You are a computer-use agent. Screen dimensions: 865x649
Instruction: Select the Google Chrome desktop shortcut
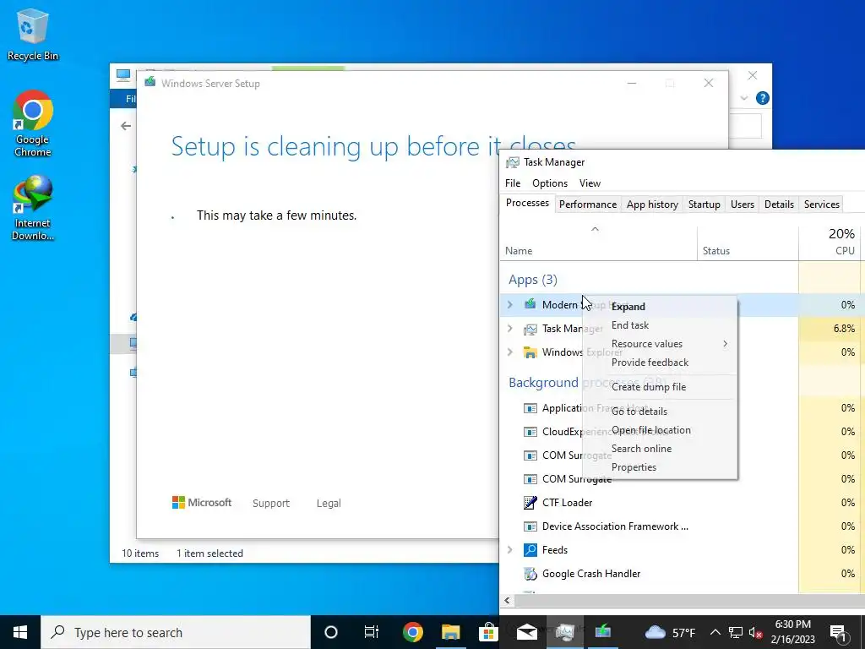click(x=33, y=123)
